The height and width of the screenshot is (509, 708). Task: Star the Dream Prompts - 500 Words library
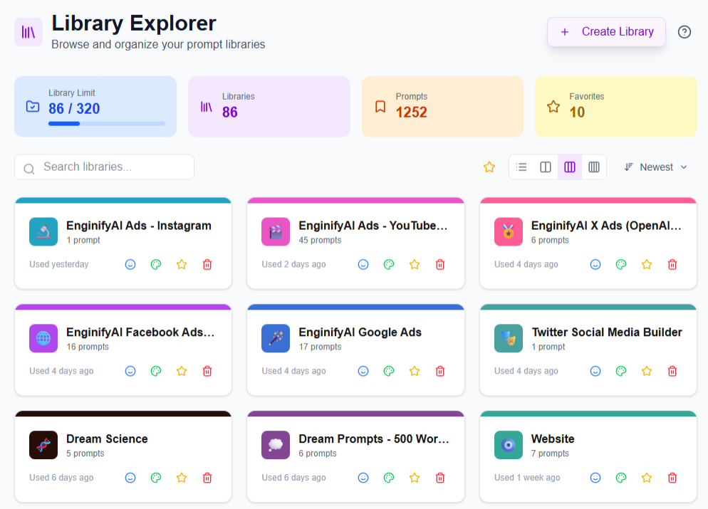[415, 478]
